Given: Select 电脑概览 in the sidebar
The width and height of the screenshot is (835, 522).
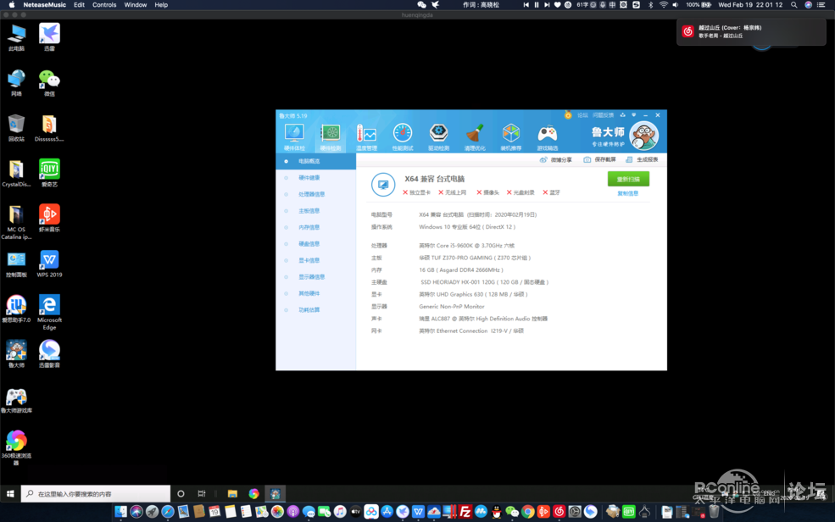Looking at the screenshot, I should [x=316, y=161].
